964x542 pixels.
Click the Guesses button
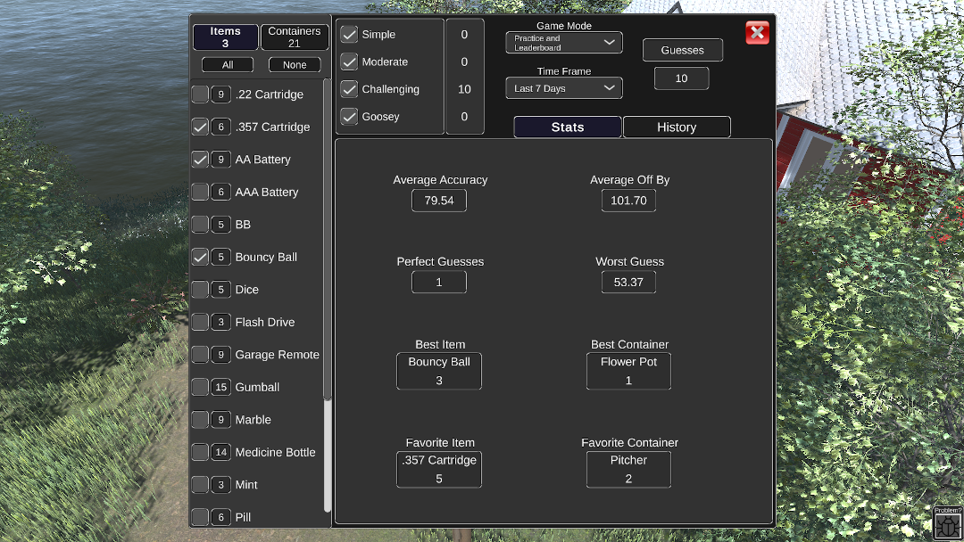click(x=682, y=51)
